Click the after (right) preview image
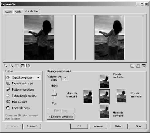 tap(109, 37)
